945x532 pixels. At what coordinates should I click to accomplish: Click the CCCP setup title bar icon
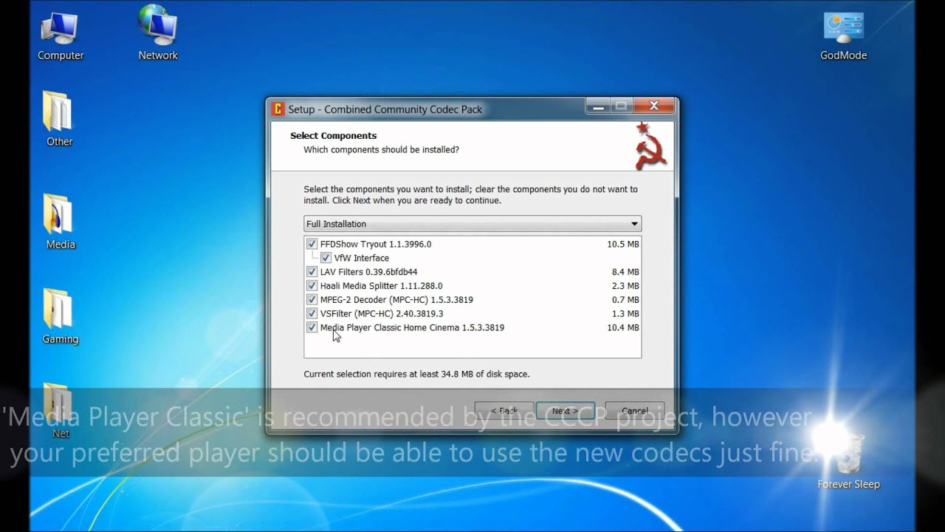tap(278, 109)
